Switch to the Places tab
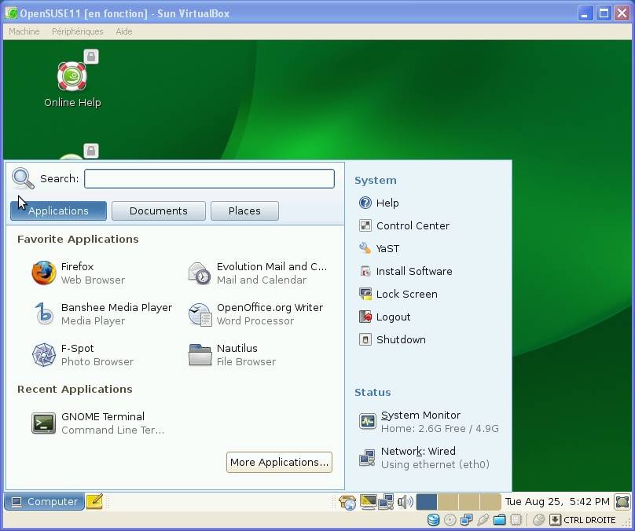Screen dimensions: 635x531 pos(244,211)
